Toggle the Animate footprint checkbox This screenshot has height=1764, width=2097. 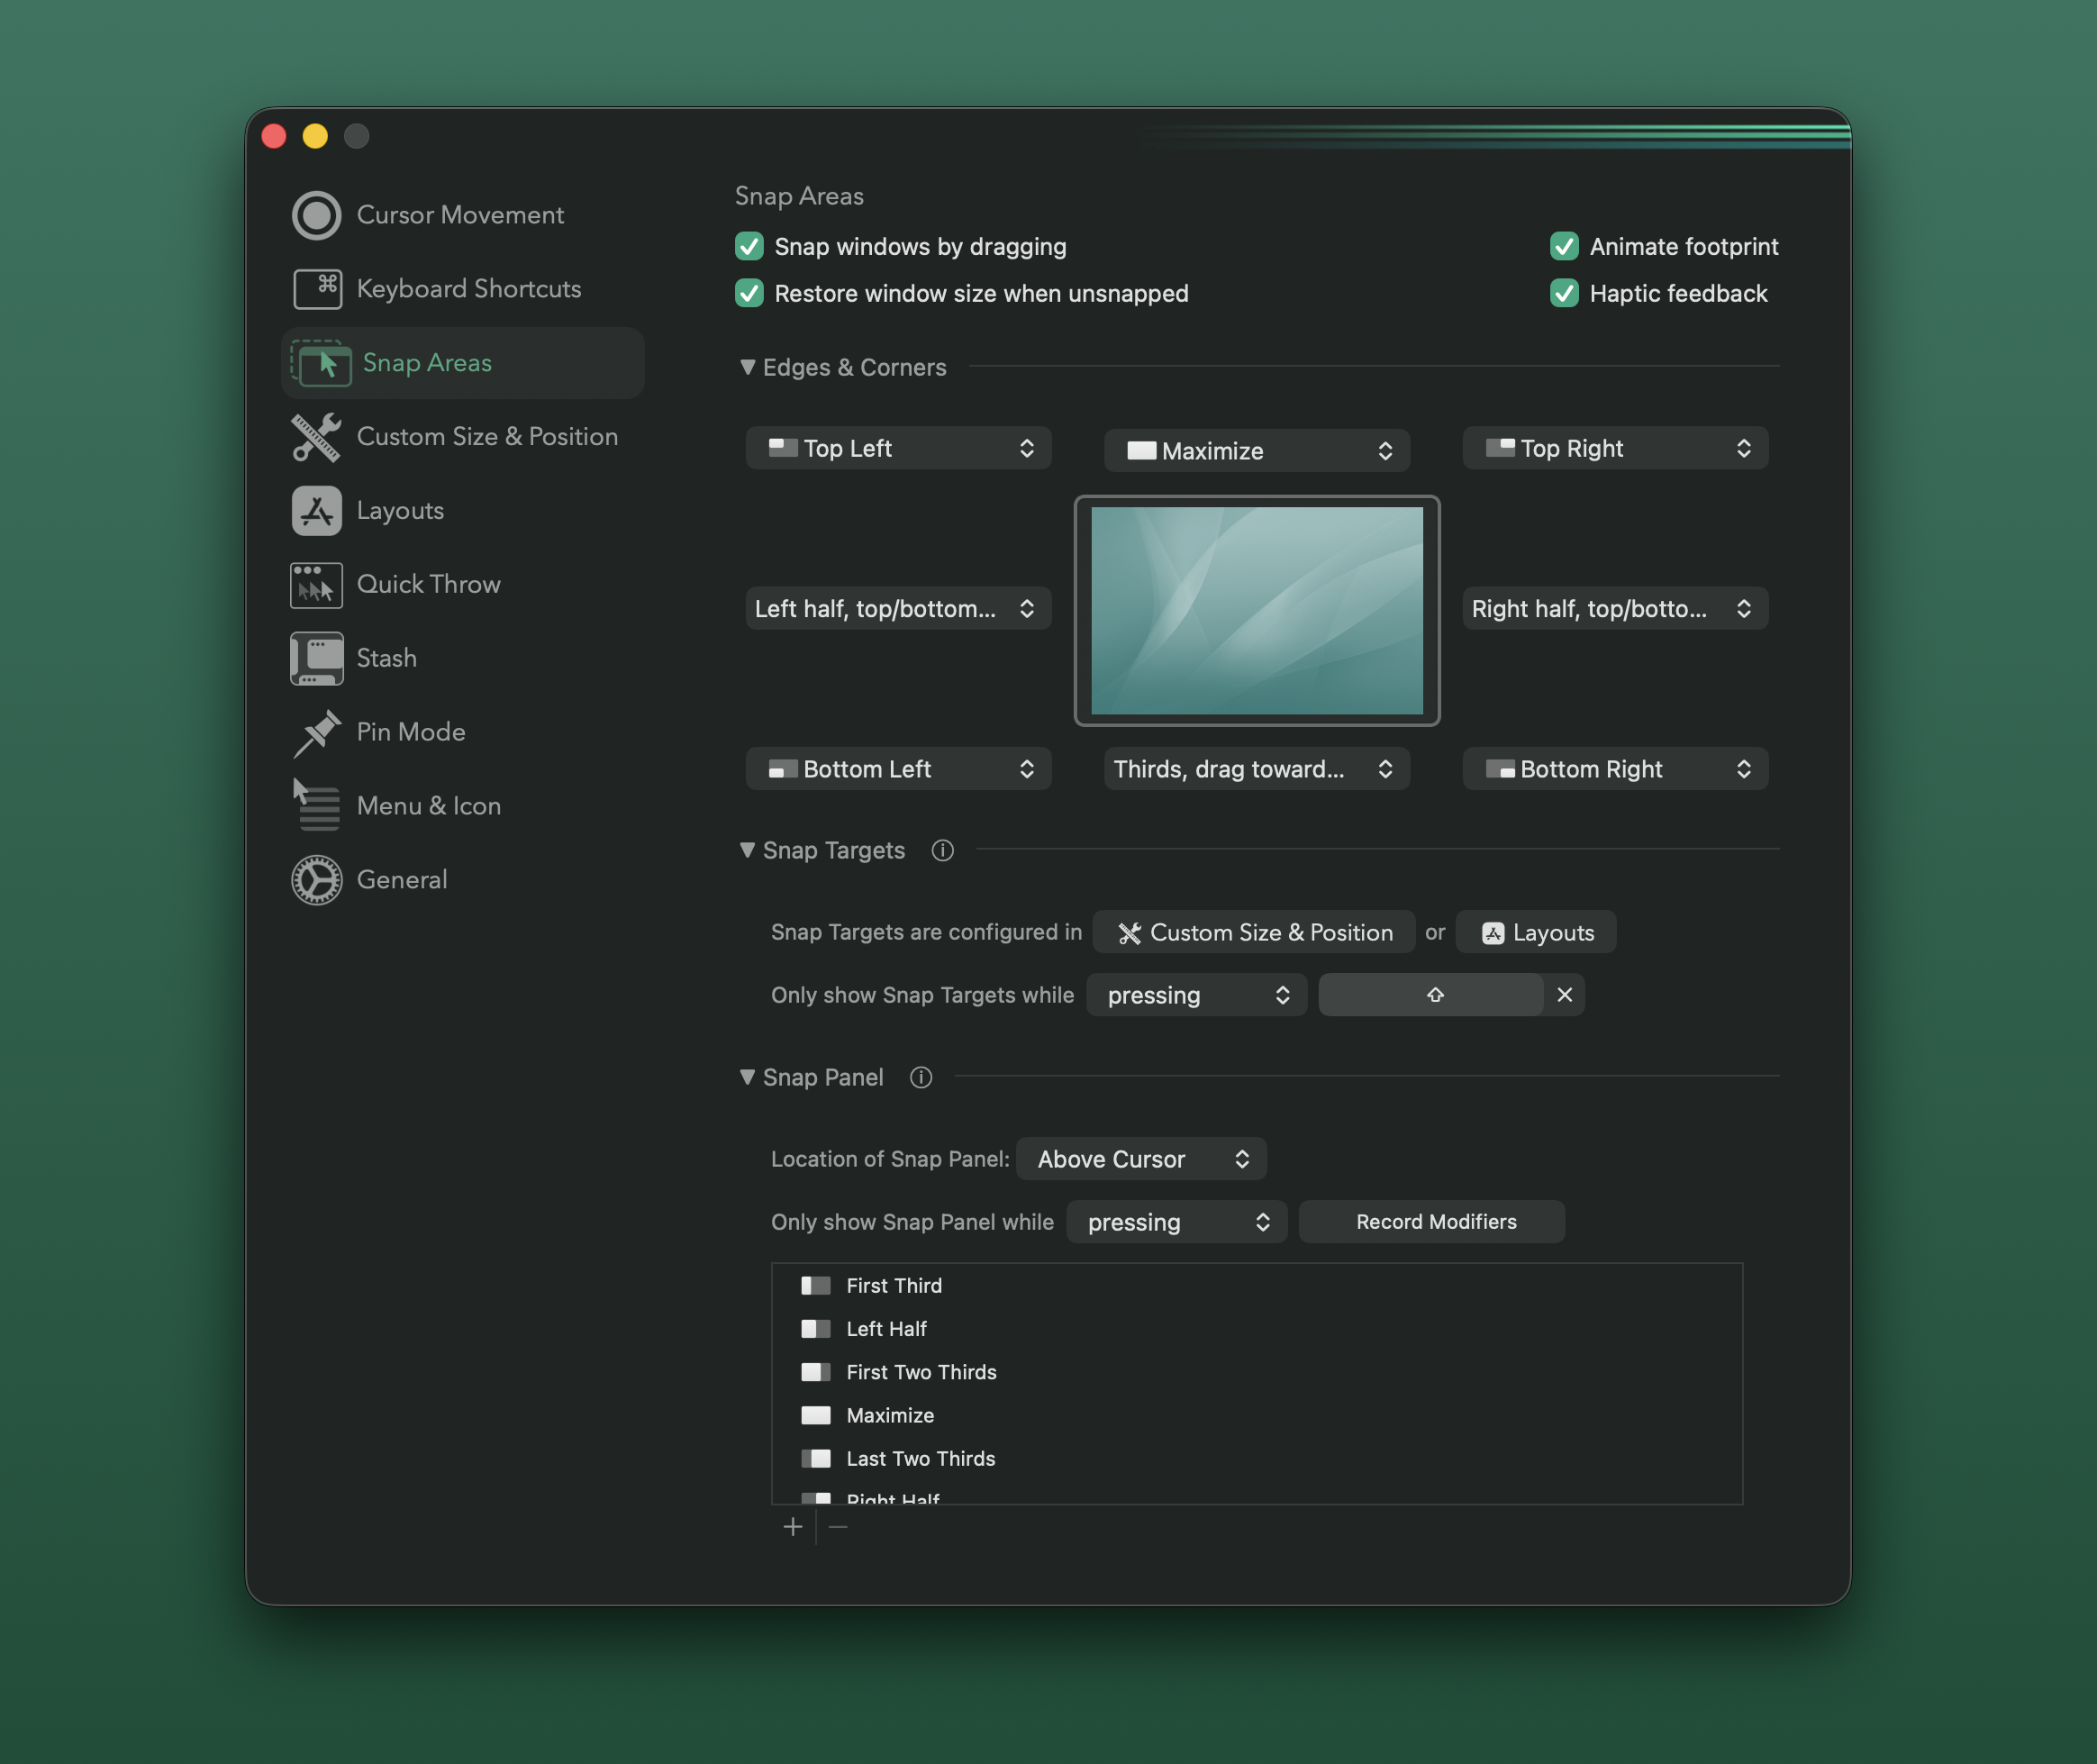tap(1564, 247)
